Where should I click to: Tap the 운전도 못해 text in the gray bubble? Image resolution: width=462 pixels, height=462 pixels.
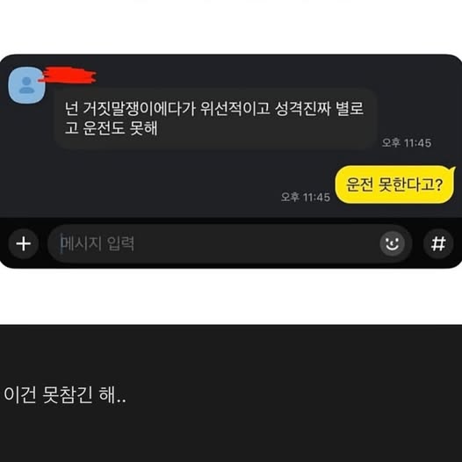pos(120,128)
